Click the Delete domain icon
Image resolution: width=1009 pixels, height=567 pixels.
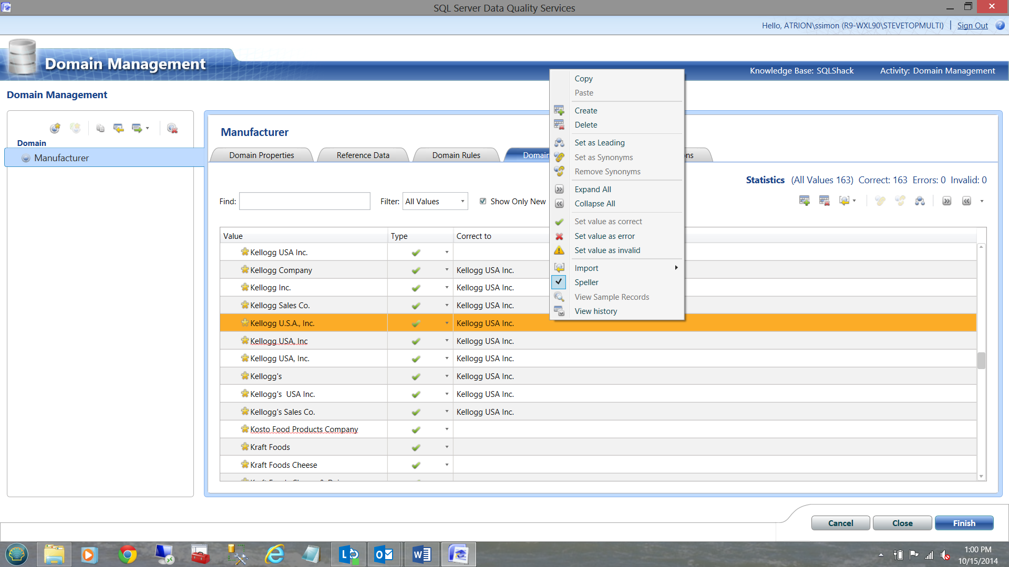(x=172, y=128)
